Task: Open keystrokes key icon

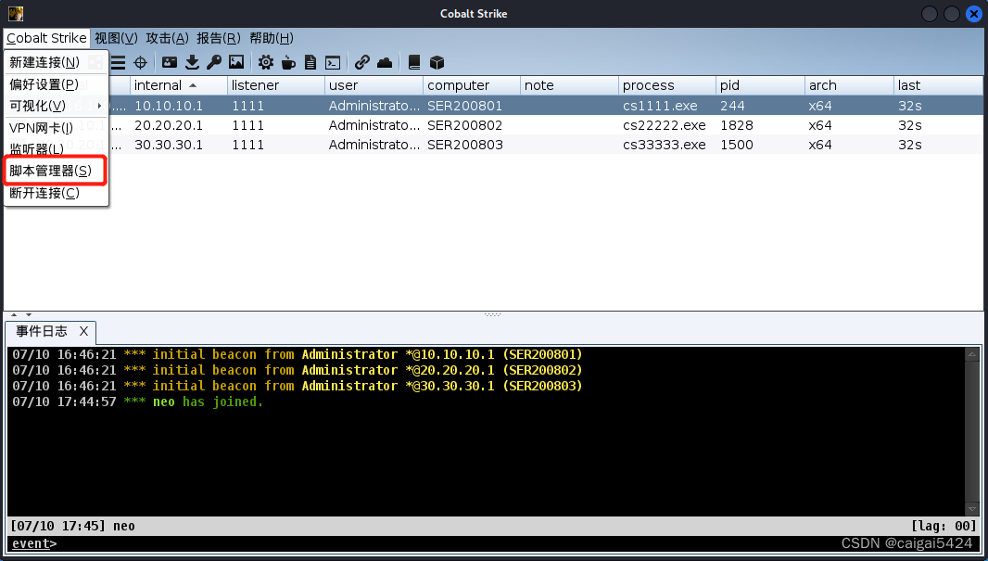Action: (214, 62)
